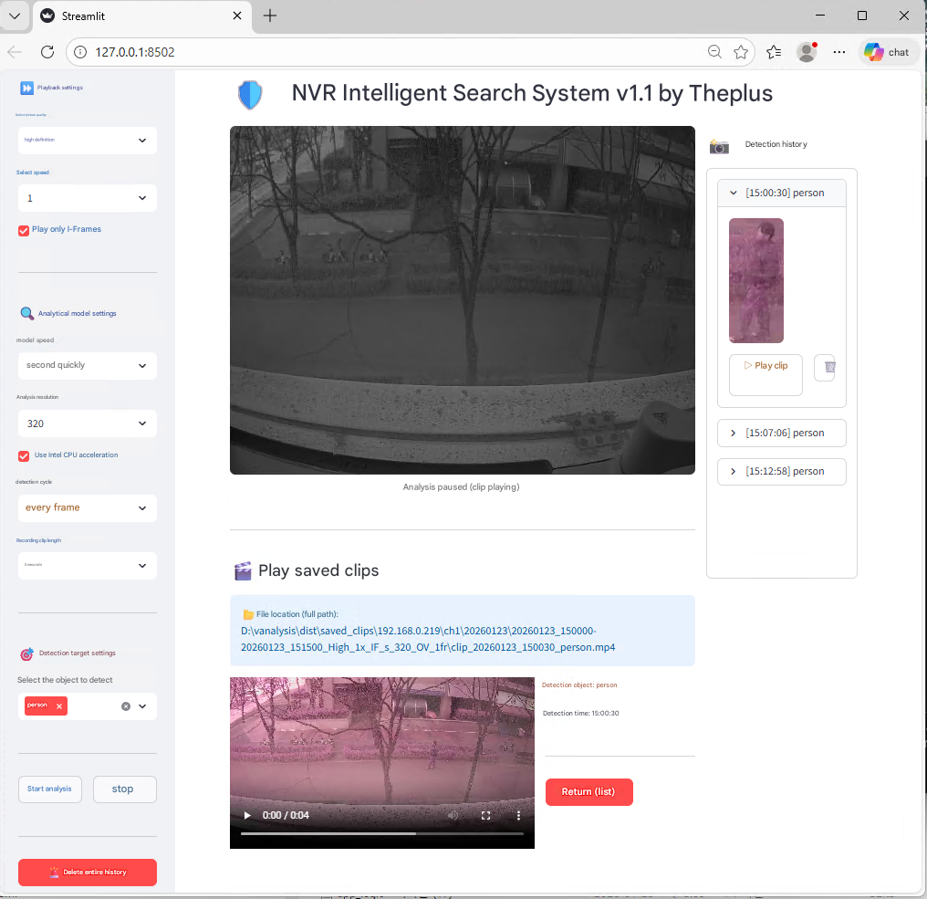Viewport: 927px width, 899px height.
Task: Click the shield logo next to the title
Action: (x=250, y=94)
